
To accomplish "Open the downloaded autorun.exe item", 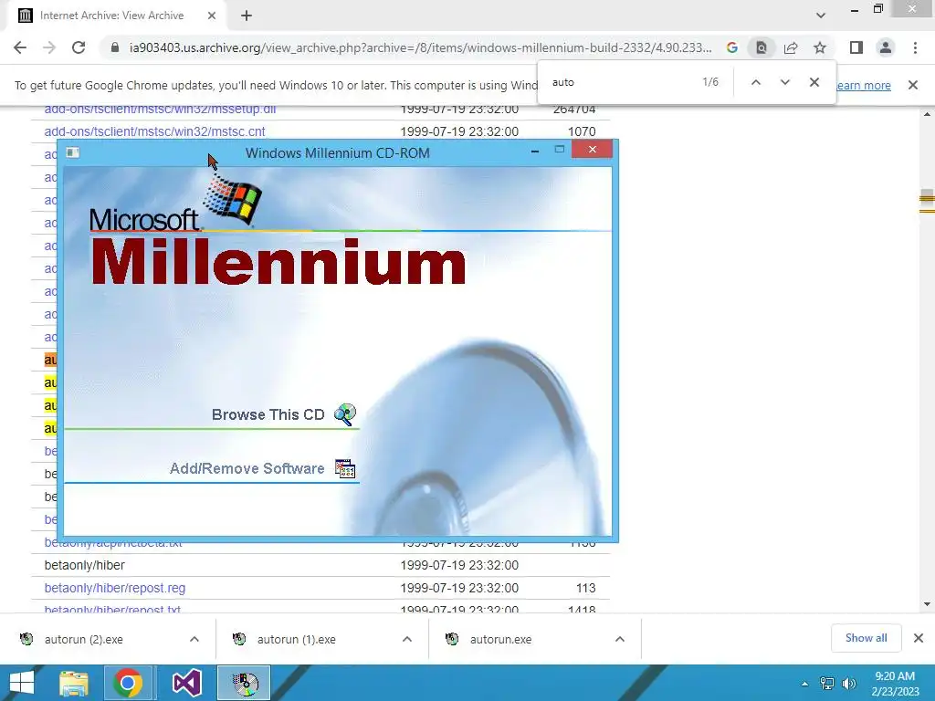I will (500, 640).
